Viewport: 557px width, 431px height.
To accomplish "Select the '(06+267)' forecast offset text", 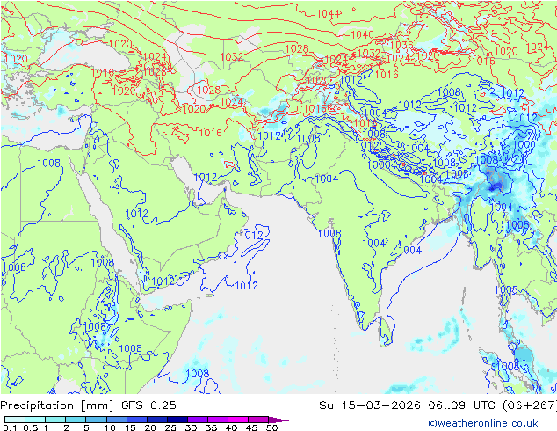I will point(530,405).
